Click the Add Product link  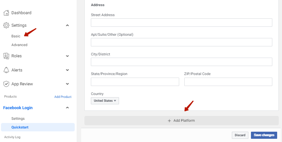point(63,97)
